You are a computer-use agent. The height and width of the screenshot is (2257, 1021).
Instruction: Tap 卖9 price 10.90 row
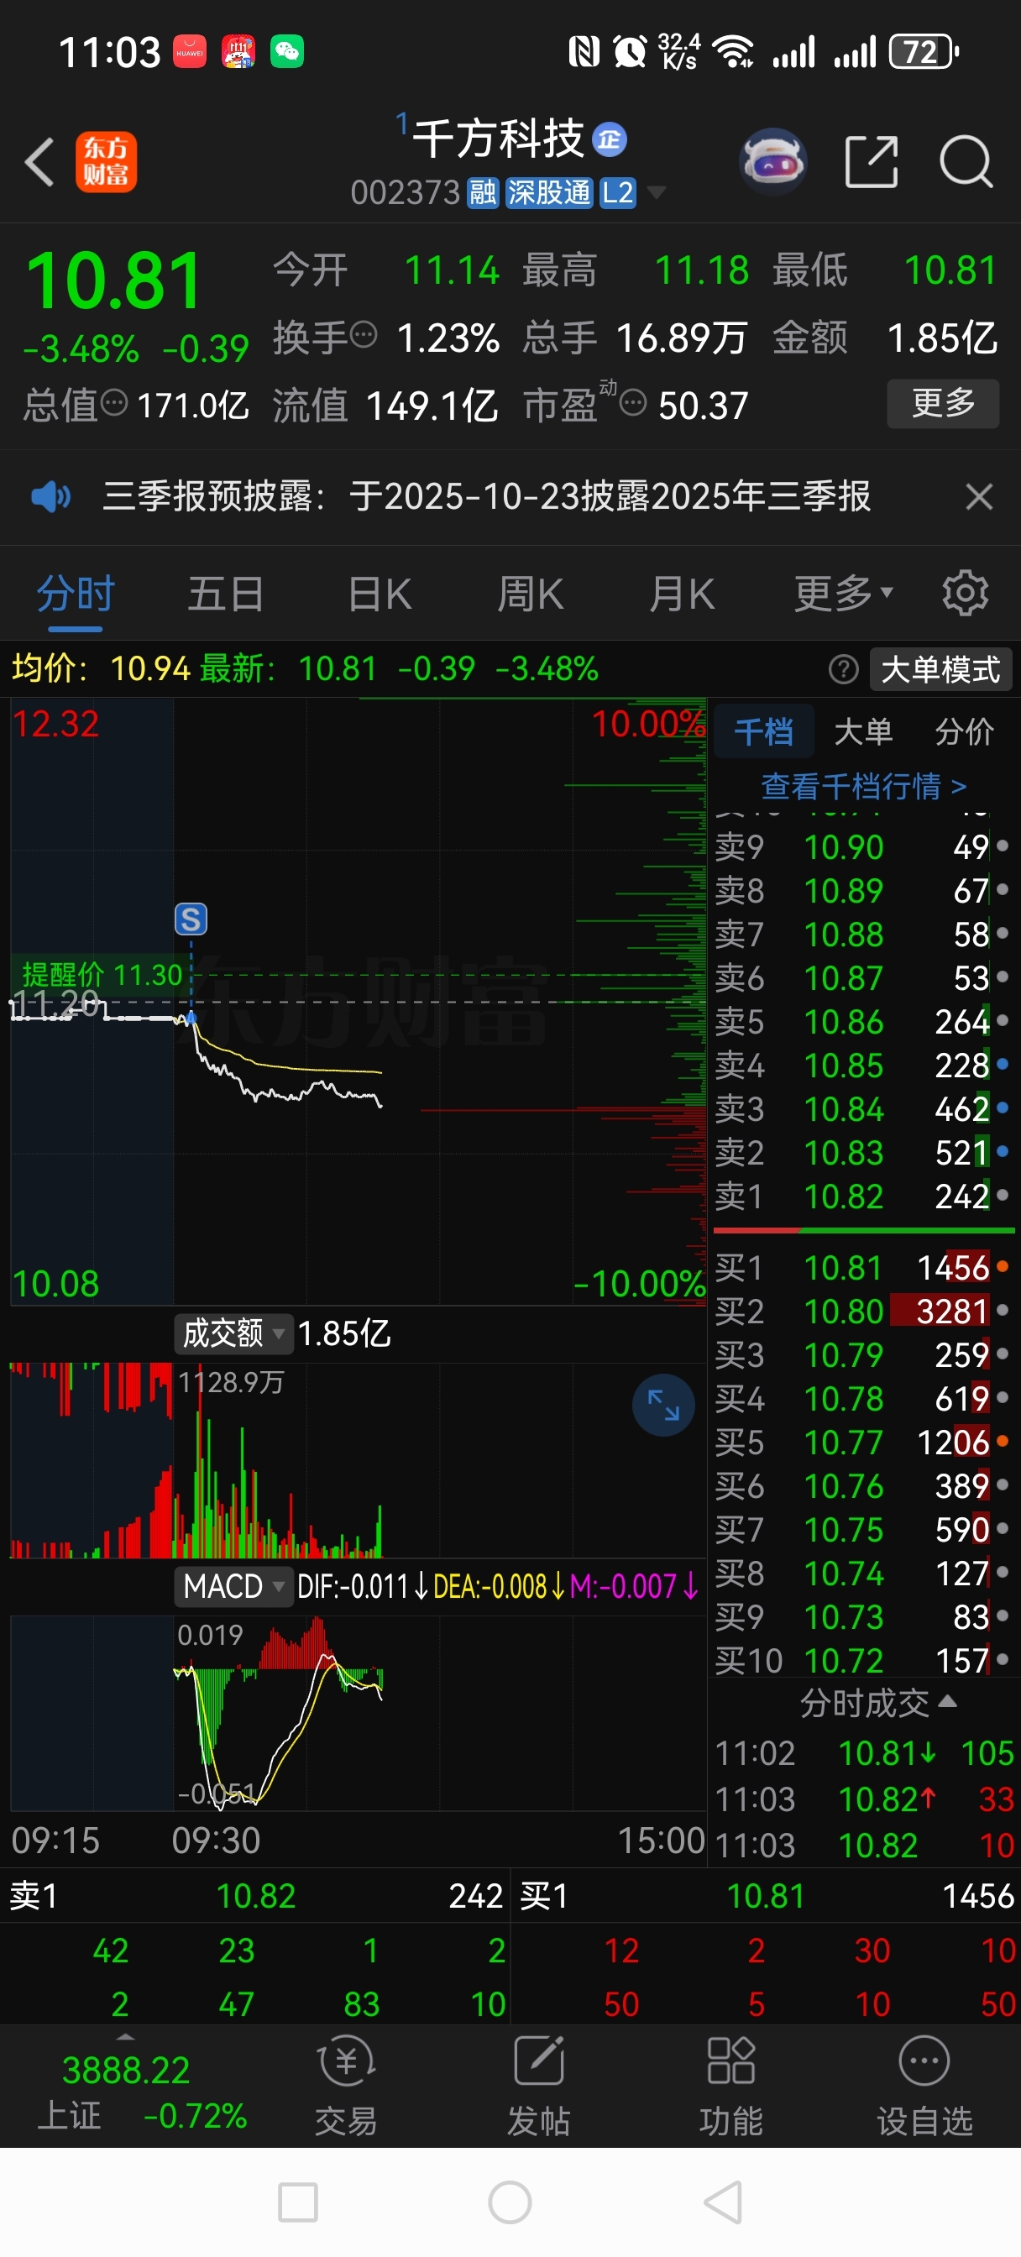(x=862, y=846)
